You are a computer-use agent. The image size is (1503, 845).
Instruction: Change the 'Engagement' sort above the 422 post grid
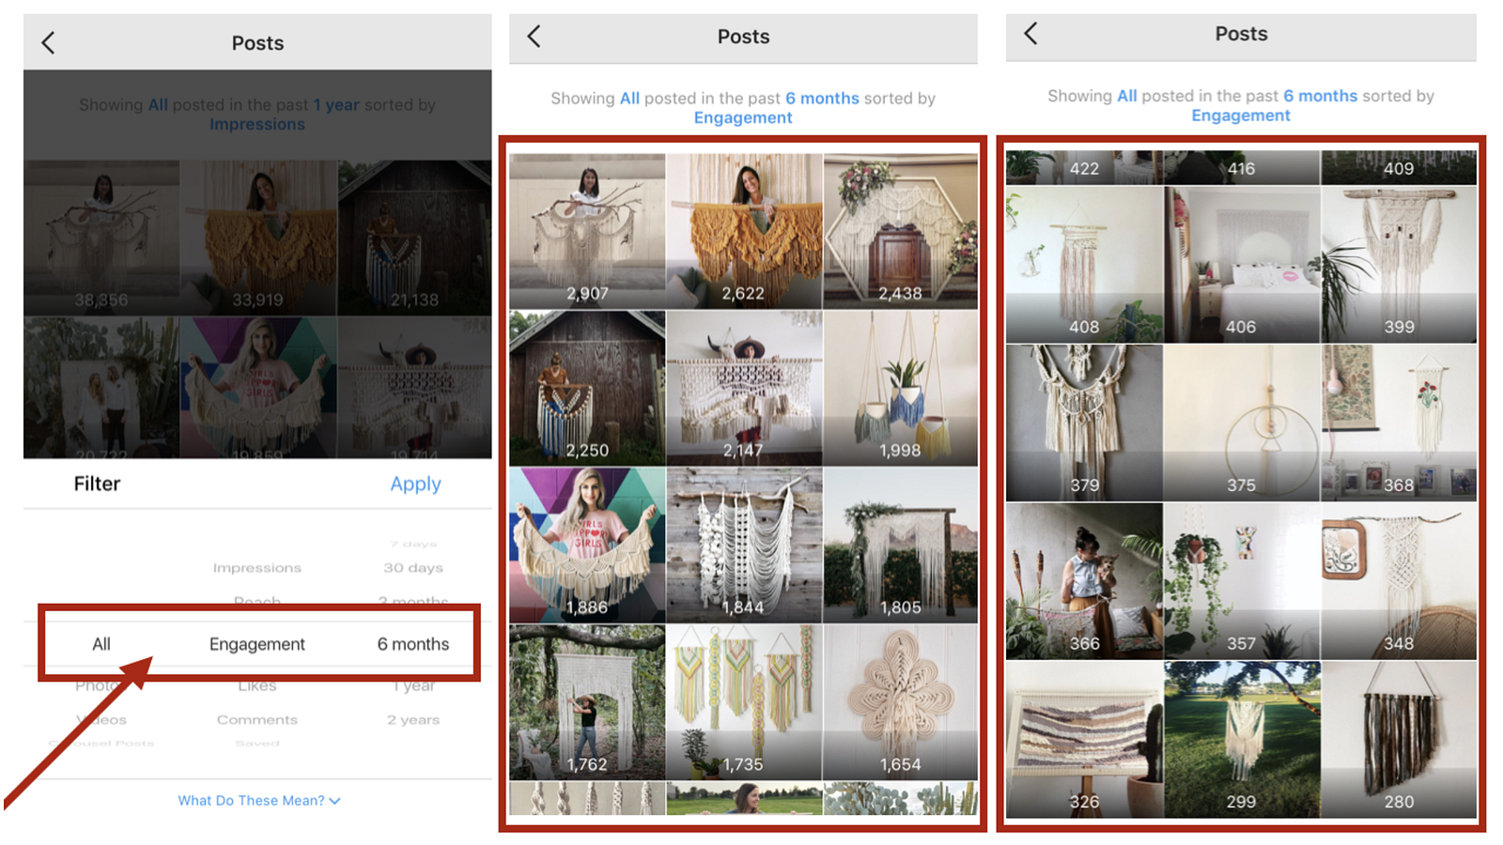click(x=1241, y=115)
